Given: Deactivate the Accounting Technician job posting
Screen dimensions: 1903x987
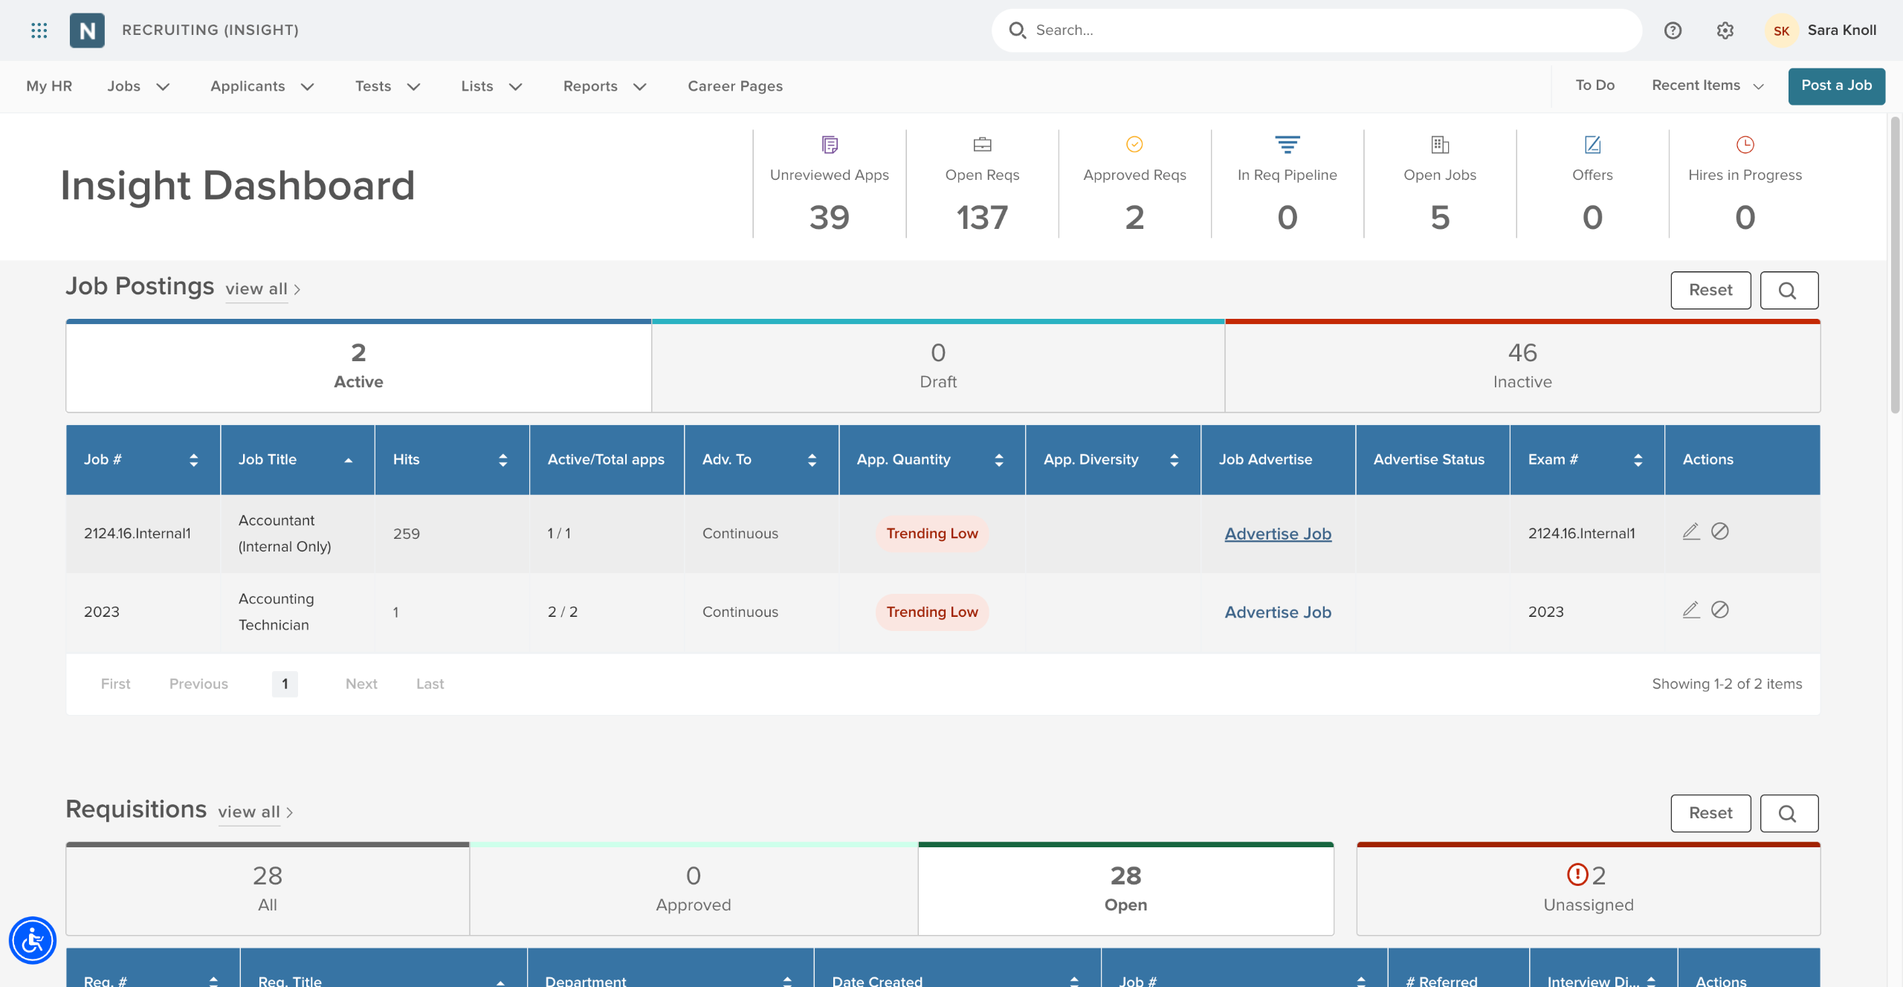Looking at the screenshot, I should point(1719,610).
